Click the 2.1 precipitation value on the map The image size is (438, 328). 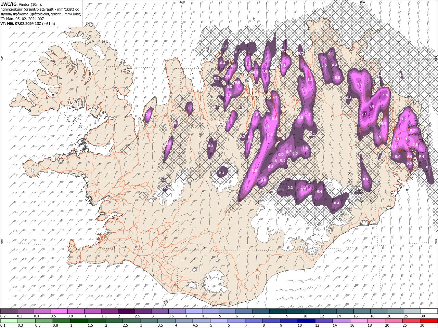pyautogui.click(x=364, y=114)
